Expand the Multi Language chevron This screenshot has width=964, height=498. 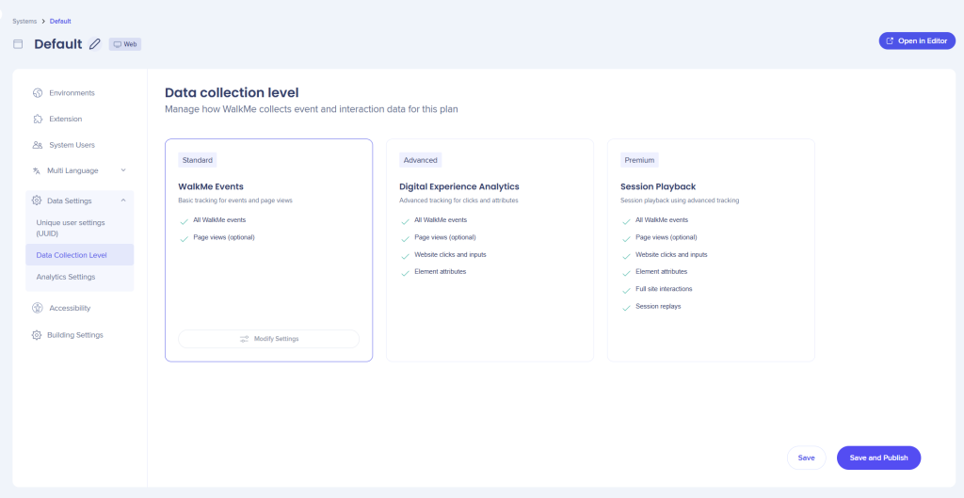point(123,170)
